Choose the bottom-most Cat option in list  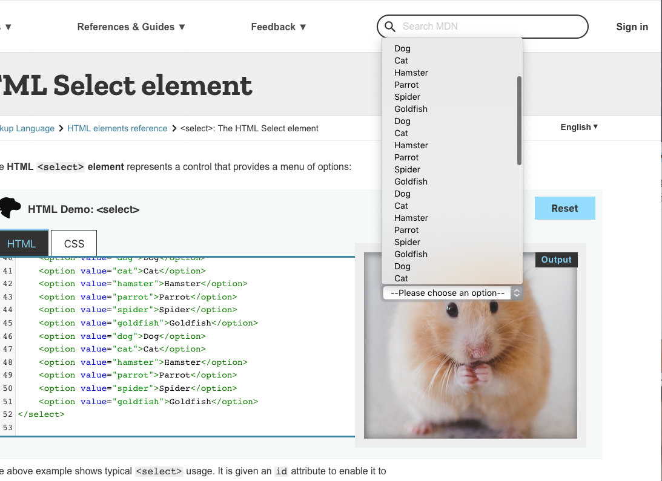point(401,278)
